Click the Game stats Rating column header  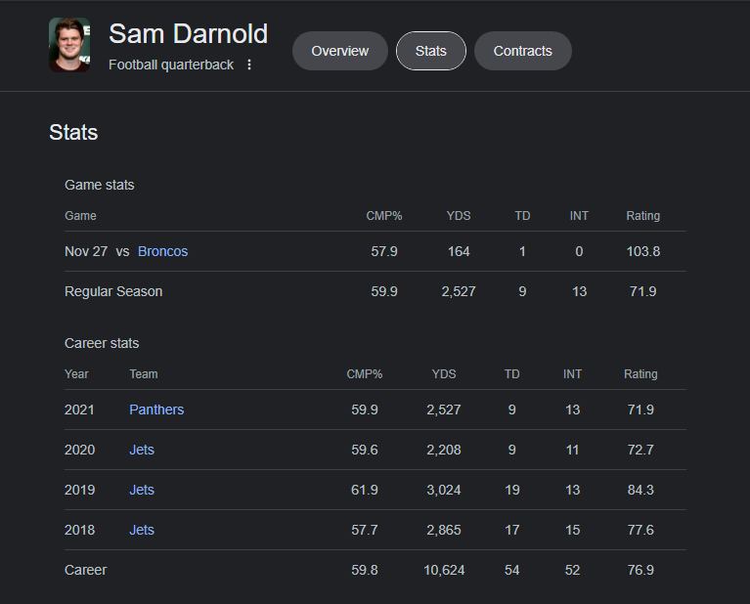642,216
